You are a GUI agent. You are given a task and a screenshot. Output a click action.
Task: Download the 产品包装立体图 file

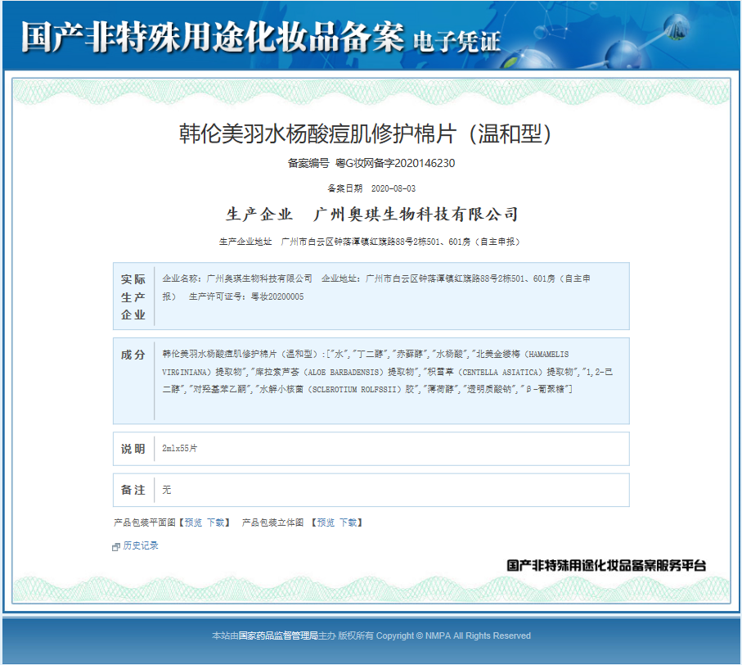pos(348,522)
